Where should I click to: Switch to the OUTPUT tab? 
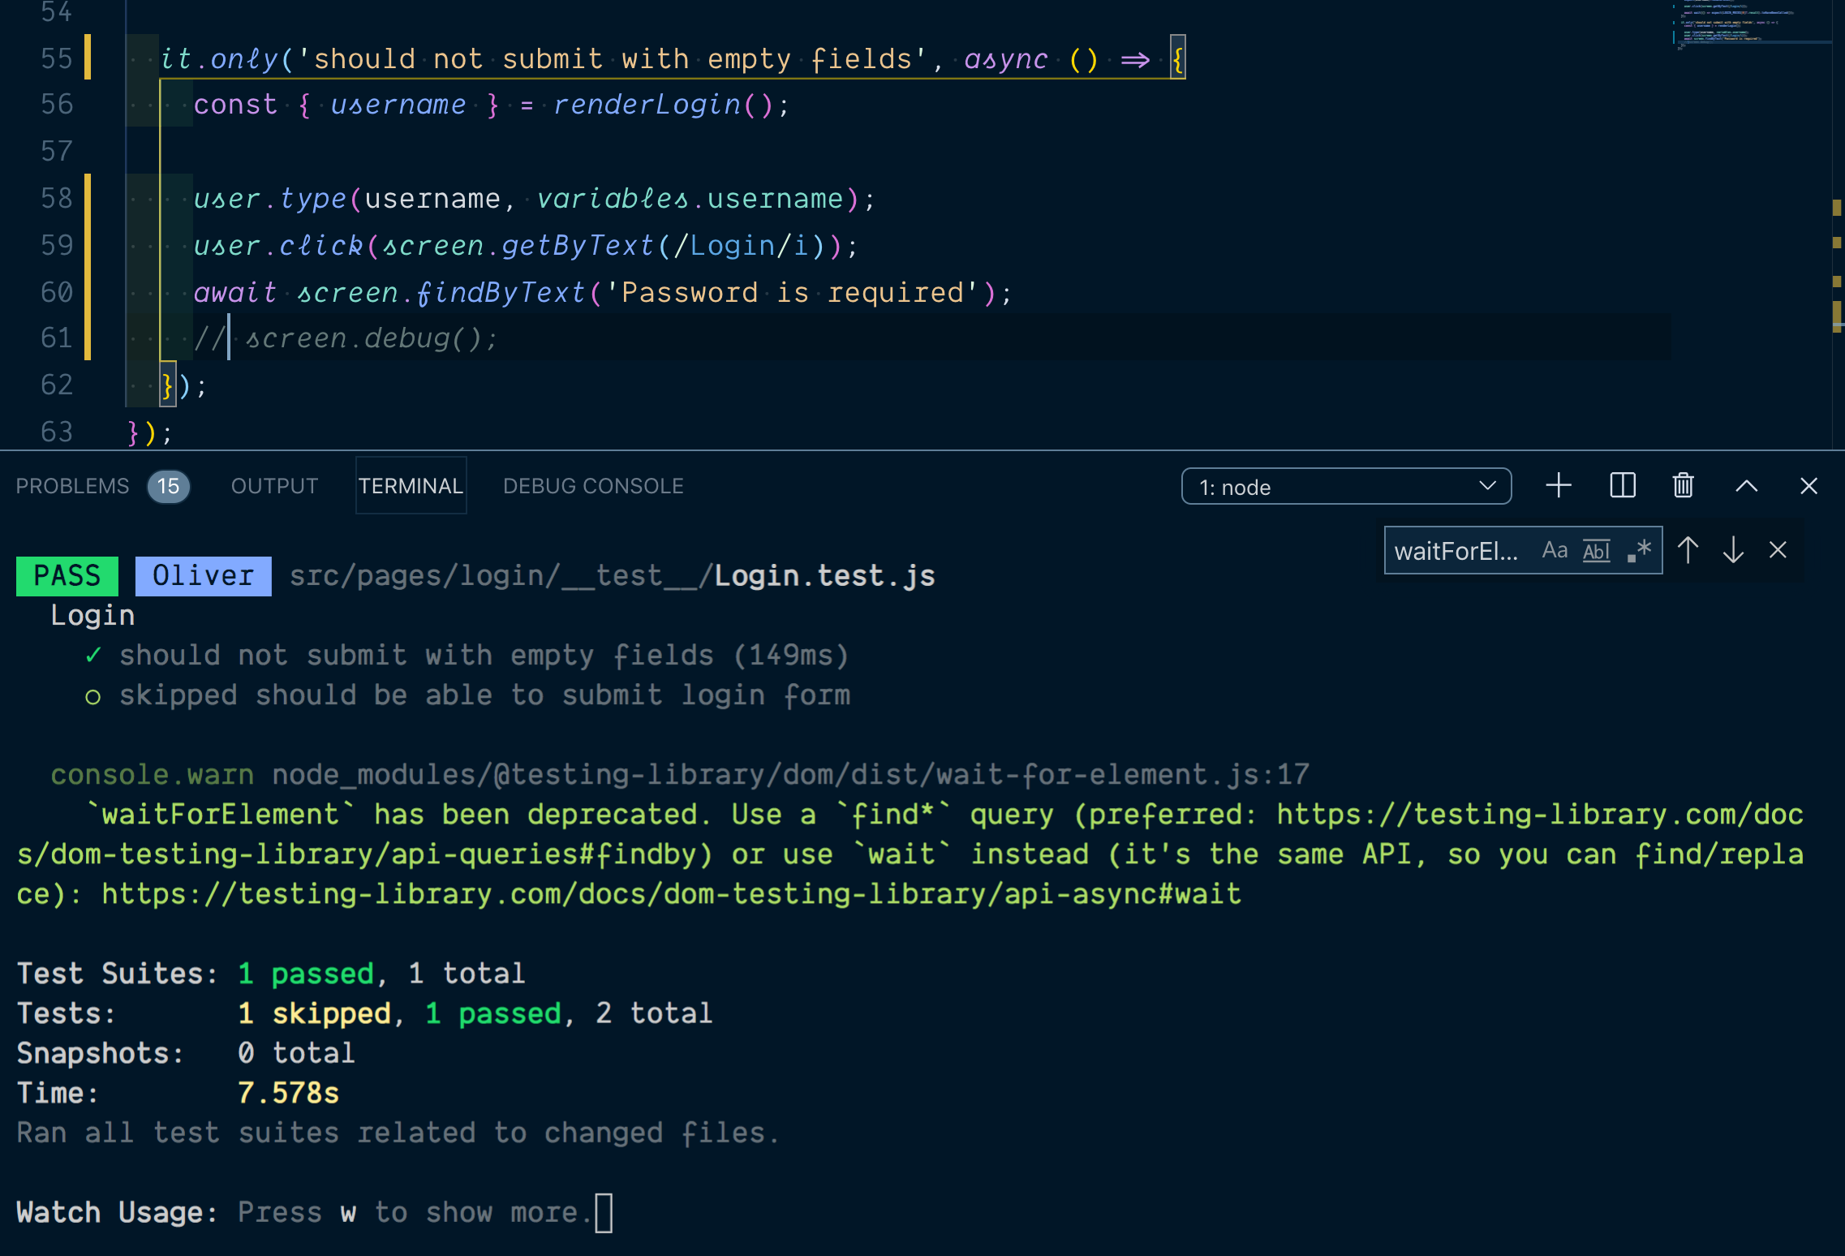(x=274, y=485)
